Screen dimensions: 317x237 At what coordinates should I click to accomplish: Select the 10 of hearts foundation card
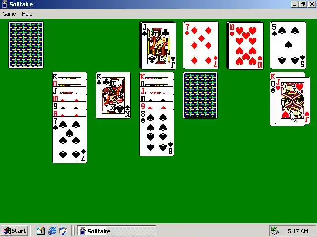tap(246, 45)
